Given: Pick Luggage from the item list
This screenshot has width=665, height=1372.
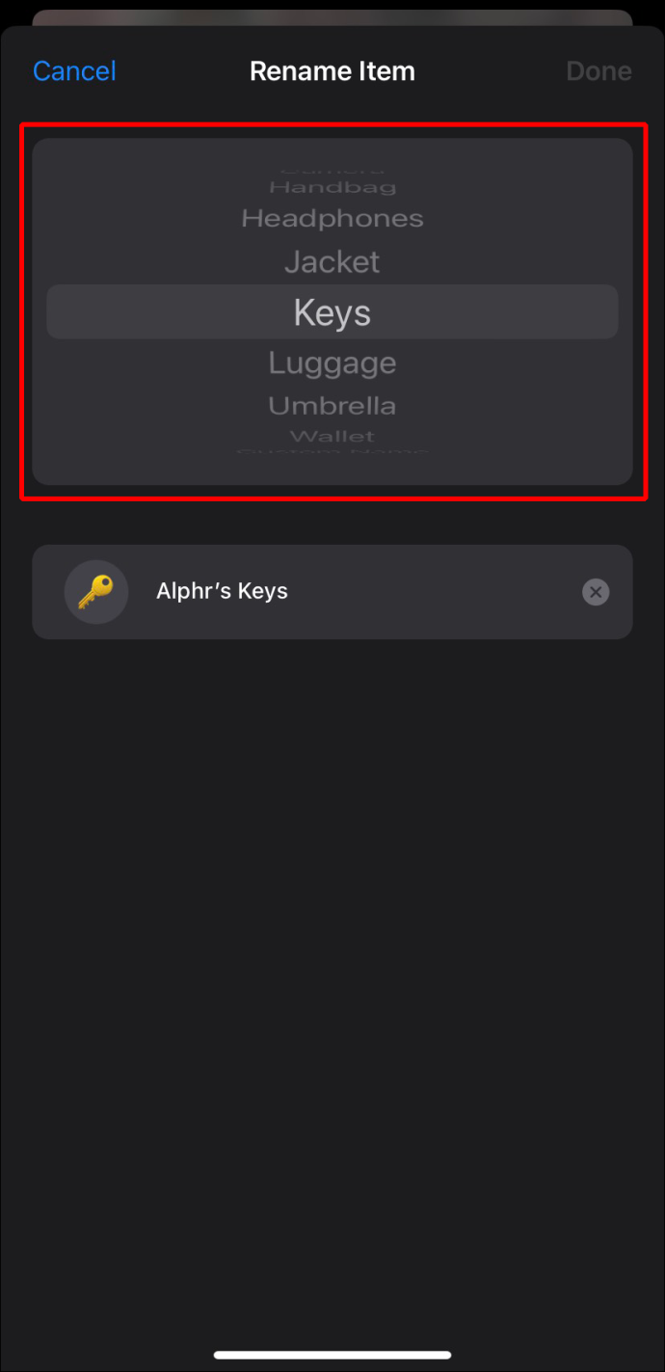Looking at the screenshot, I should (x=332, y=363).
